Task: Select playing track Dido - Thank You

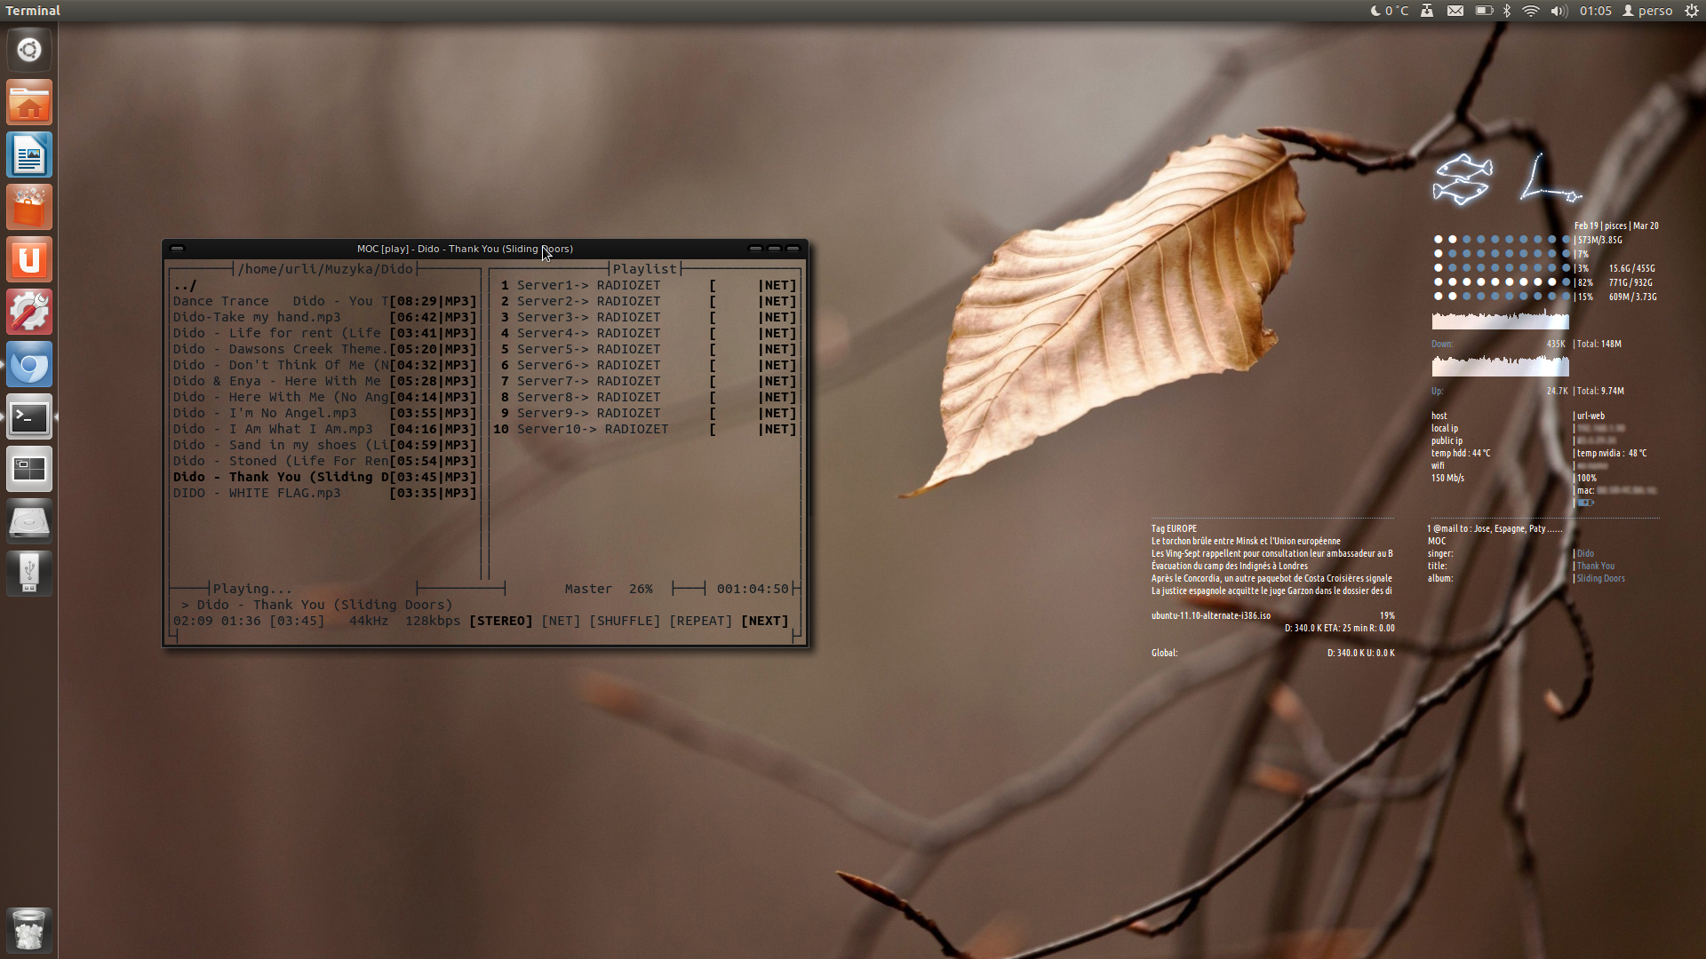Action: pyautogui.click(x=325, y=477)
